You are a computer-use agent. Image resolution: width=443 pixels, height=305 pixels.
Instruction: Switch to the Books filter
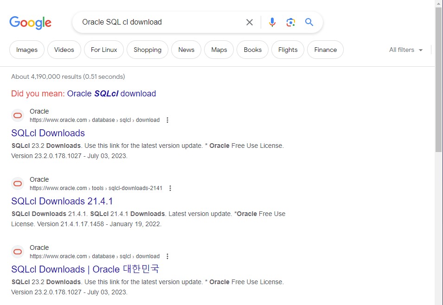[252, 50]
